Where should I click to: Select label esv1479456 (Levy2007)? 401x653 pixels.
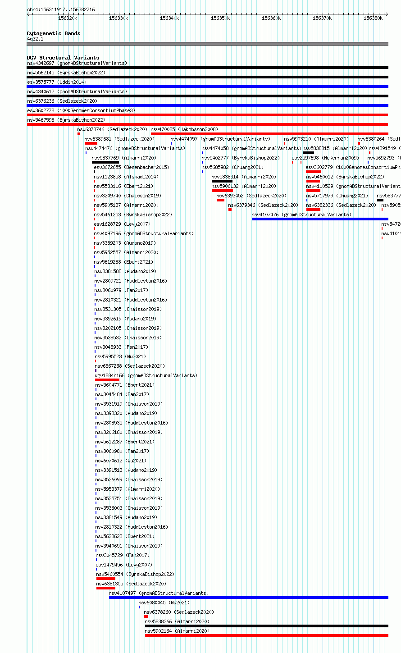(x=124, y=565)
